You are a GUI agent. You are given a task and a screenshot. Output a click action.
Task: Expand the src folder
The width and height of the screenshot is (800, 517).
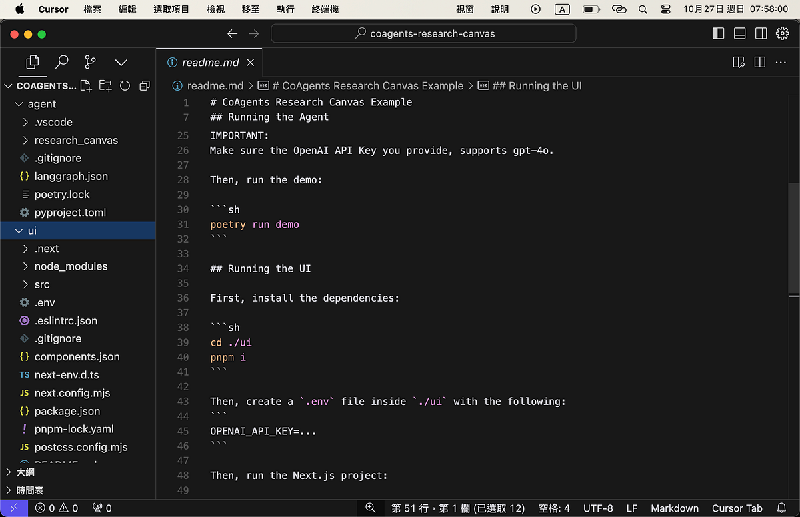[x=41, y=284]
